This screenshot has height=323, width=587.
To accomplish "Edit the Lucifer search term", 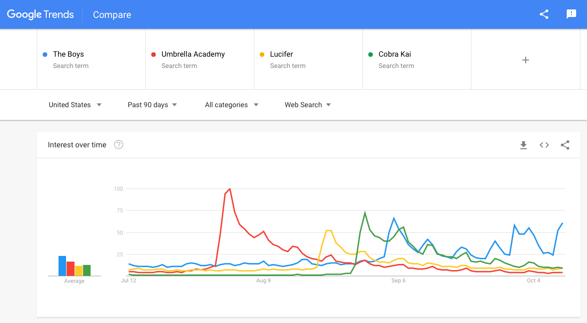I will pyautogui.click(x=282, y=54).
